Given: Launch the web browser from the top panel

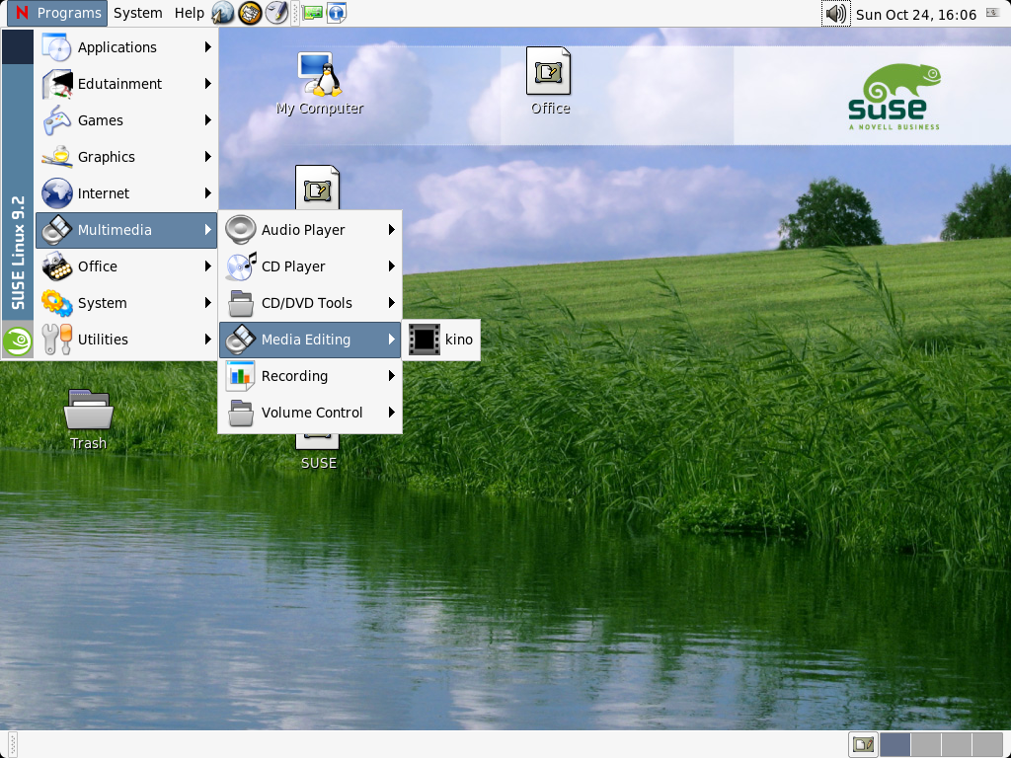Looking at the screenshot, I should click(x=223, y=13).
